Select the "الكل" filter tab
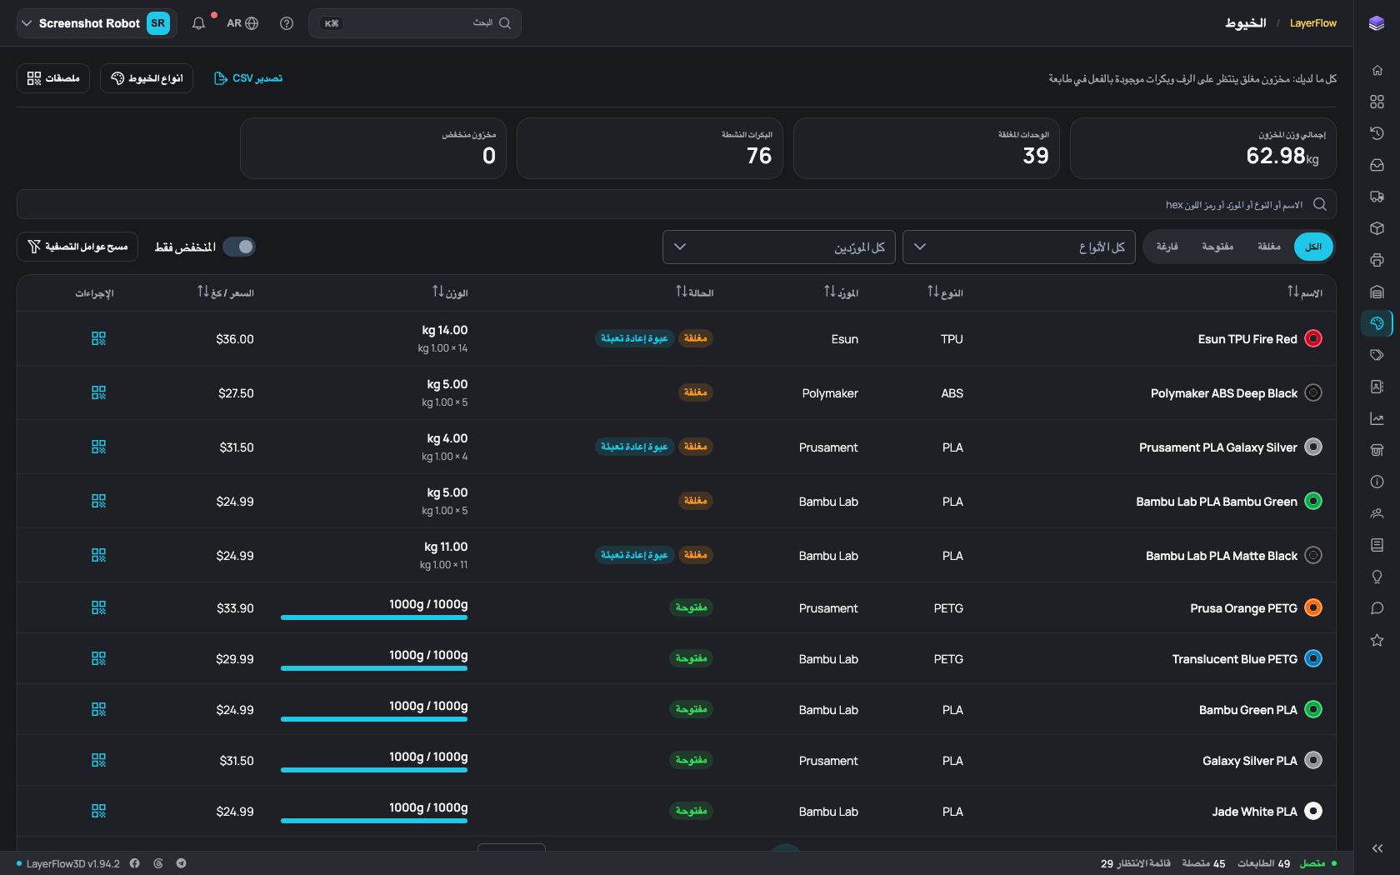Image resolution: width=1400 pixels, height=875 pixels. point(1313,247)
